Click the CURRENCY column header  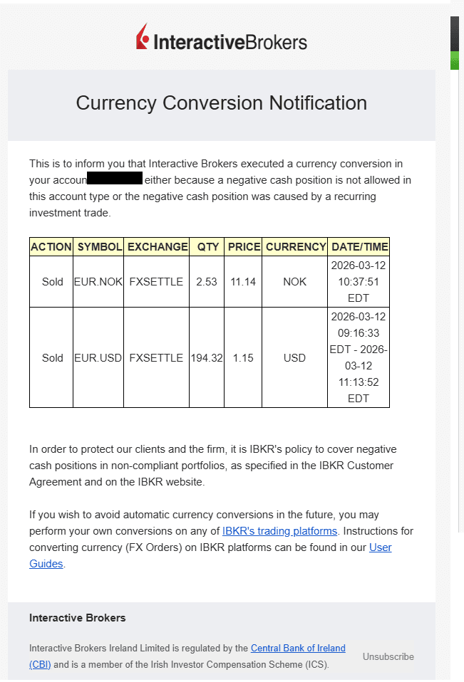click(294, 247)
